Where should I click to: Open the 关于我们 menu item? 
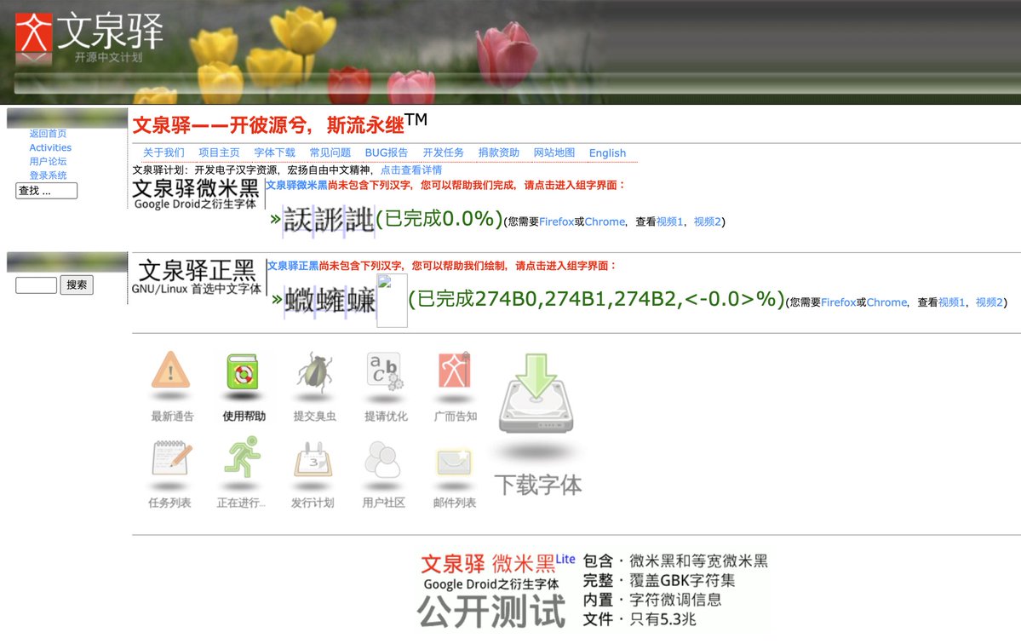point(163,152)
